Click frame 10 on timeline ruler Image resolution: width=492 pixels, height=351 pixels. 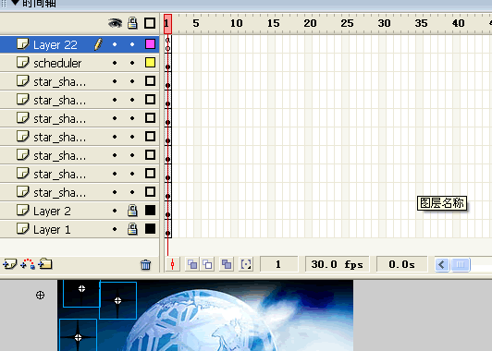pyautogui.click(x=236, y=23)
